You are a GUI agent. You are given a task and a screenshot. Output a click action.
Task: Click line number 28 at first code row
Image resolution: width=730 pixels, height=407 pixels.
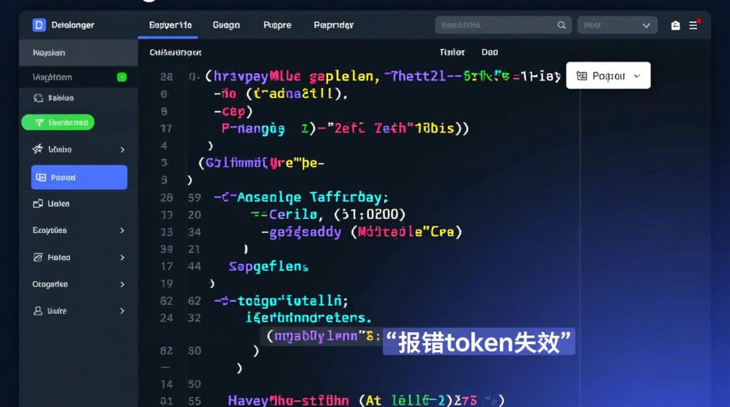click(x=166, y=77)
